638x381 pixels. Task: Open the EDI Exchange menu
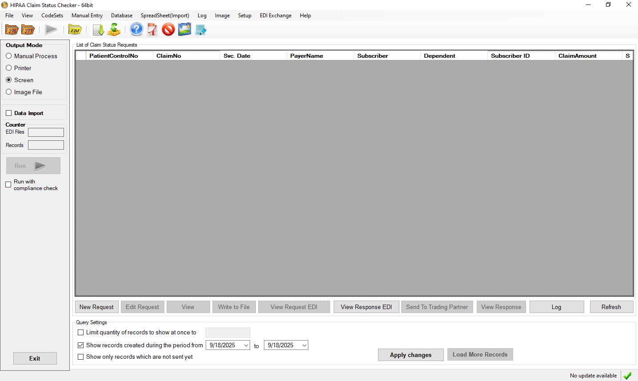point(276,15)
